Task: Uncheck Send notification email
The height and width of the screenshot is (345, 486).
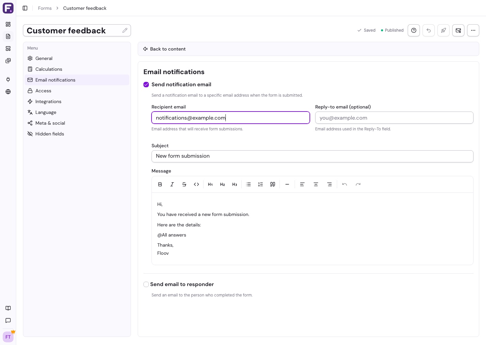Action: [x=146, y=85]
